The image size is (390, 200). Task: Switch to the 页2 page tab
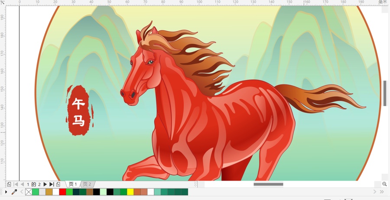coord(87,184)
